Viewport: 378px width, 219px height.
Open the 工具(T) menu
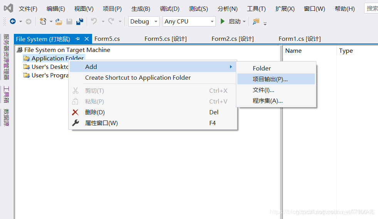coord(256,9)
